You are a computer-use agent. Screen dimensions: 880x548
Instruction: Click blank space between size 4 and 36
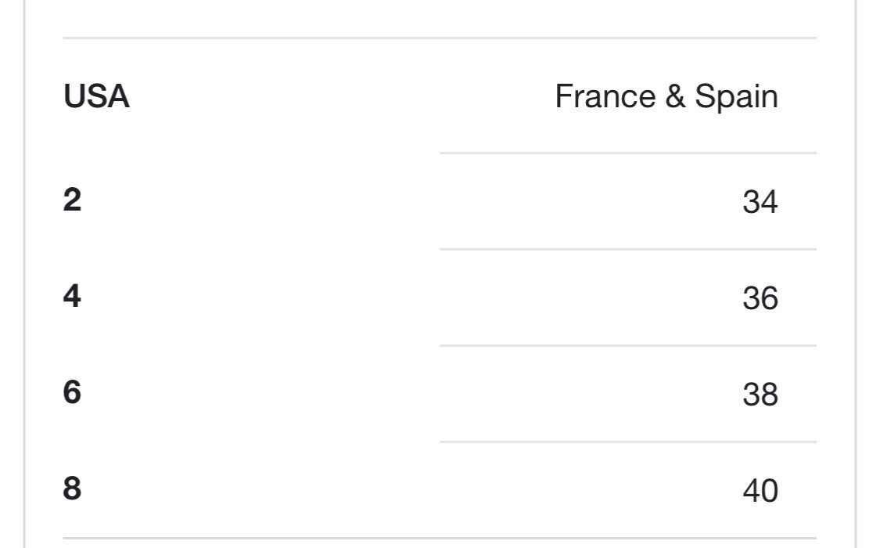411,297
